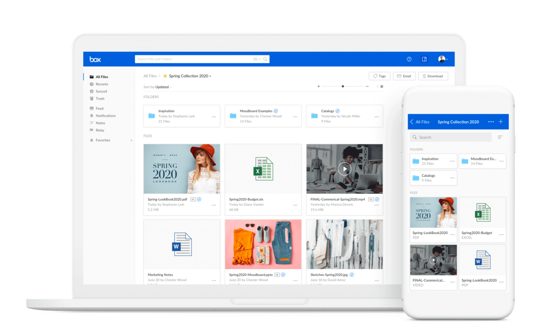The height and width of the screenshot is (329, 541).
Task: Click the search magnifier icon in desktop header
Action: [x=265, y=59]
